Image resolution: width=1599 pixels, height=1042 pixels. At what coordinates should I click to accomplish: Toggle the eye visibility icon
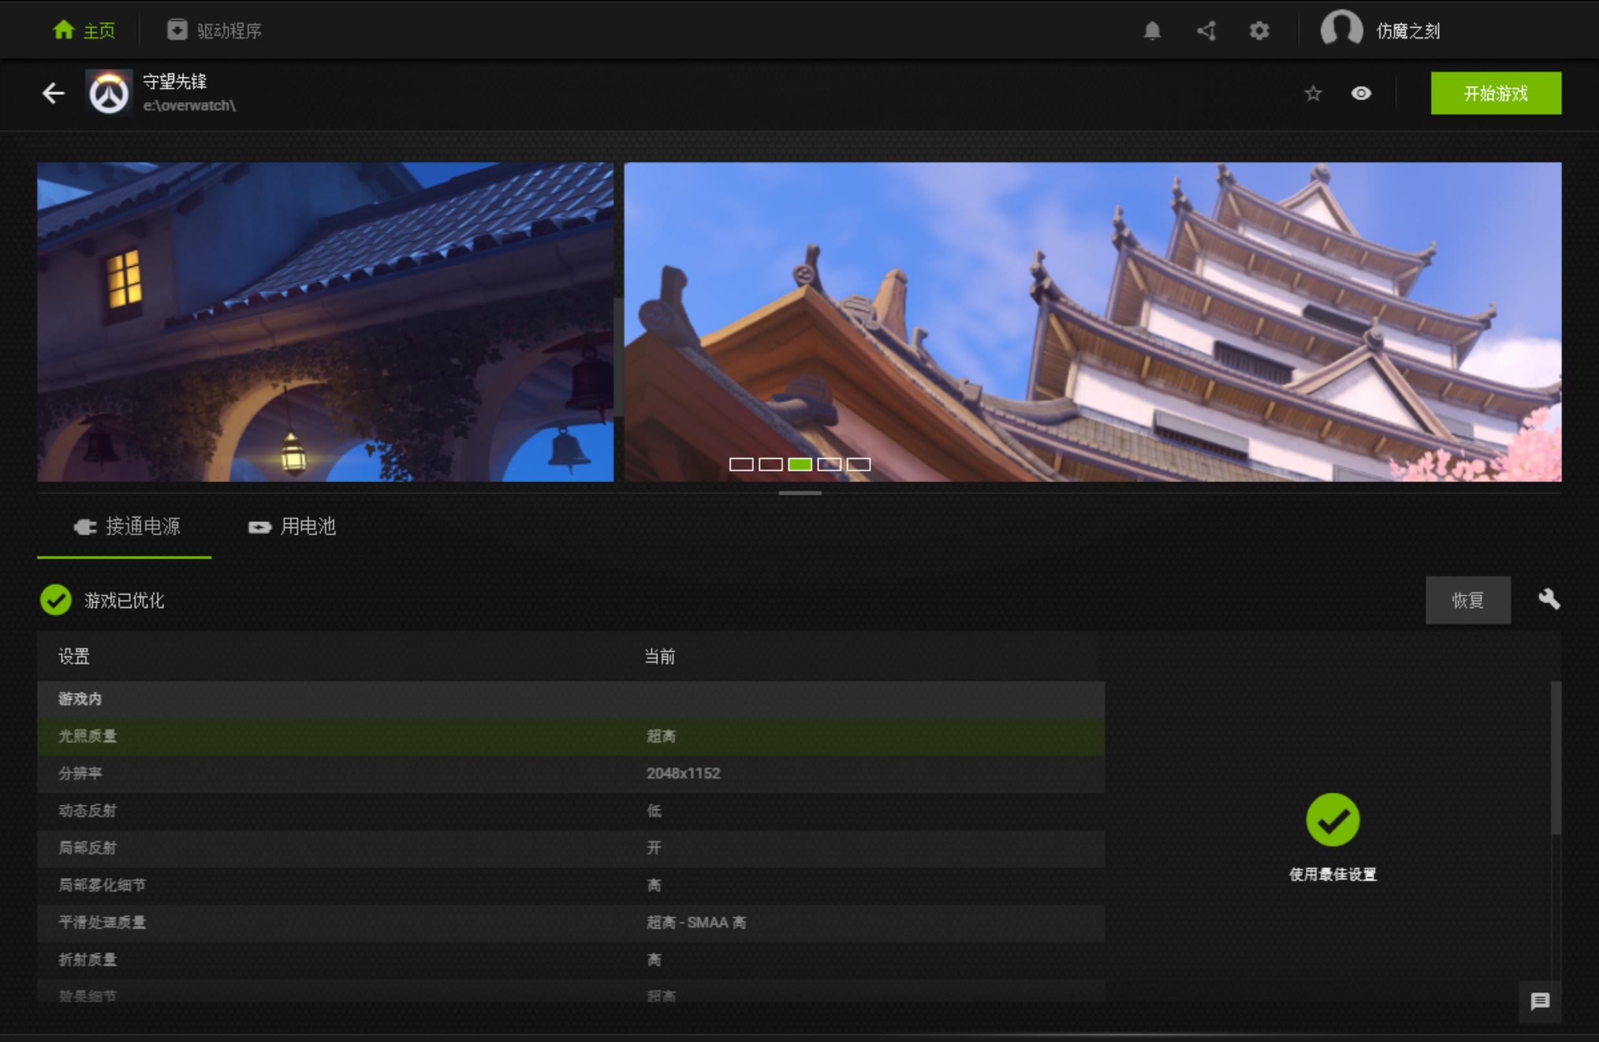pyautogui.click(x=1362, y=94)
